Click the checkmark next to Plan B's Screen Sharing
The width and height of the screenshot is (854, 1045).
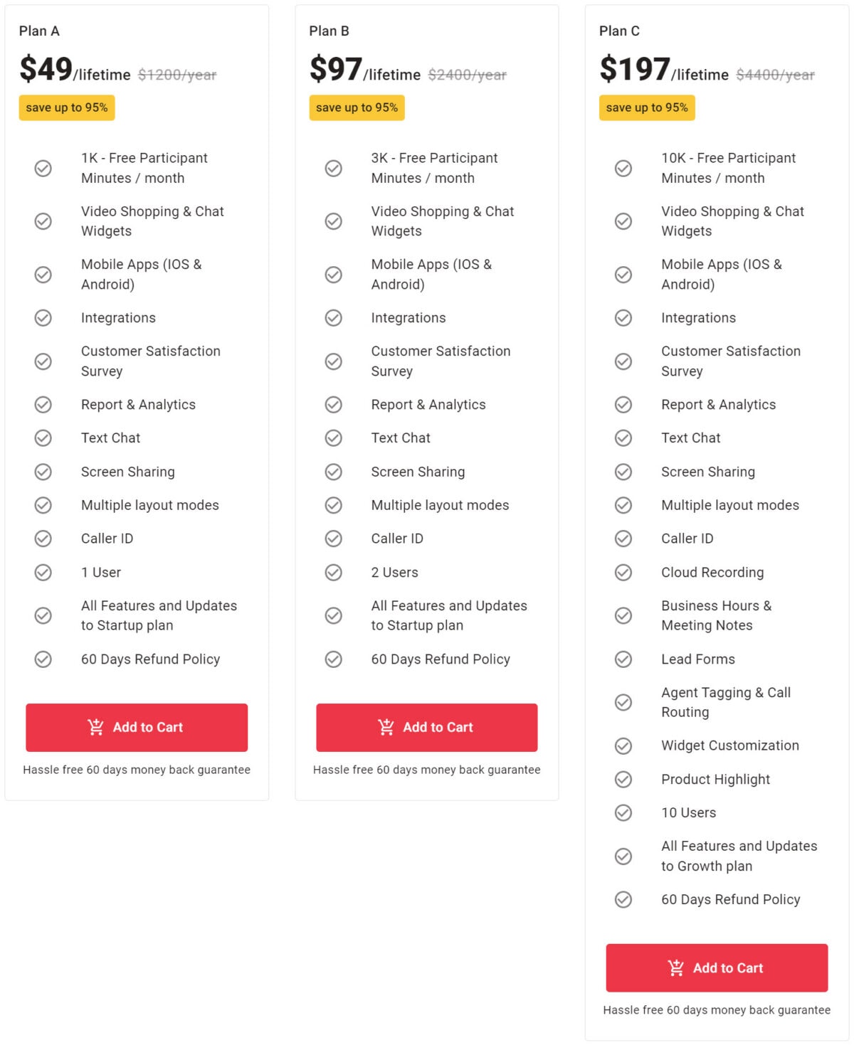click(333, 472)
